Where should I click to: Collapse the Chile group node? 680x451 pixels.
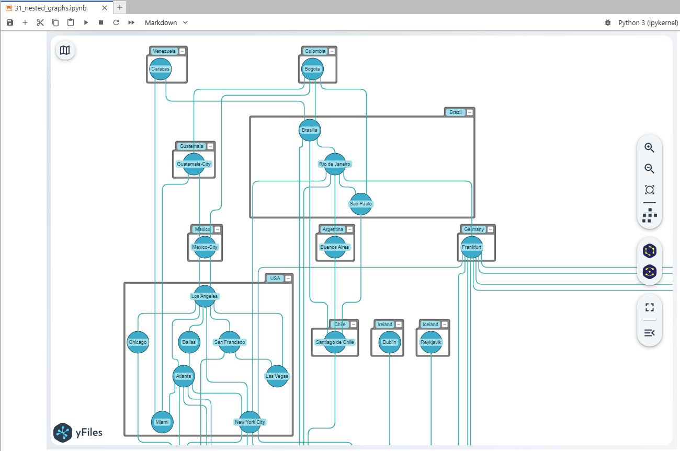click(354, 325)
